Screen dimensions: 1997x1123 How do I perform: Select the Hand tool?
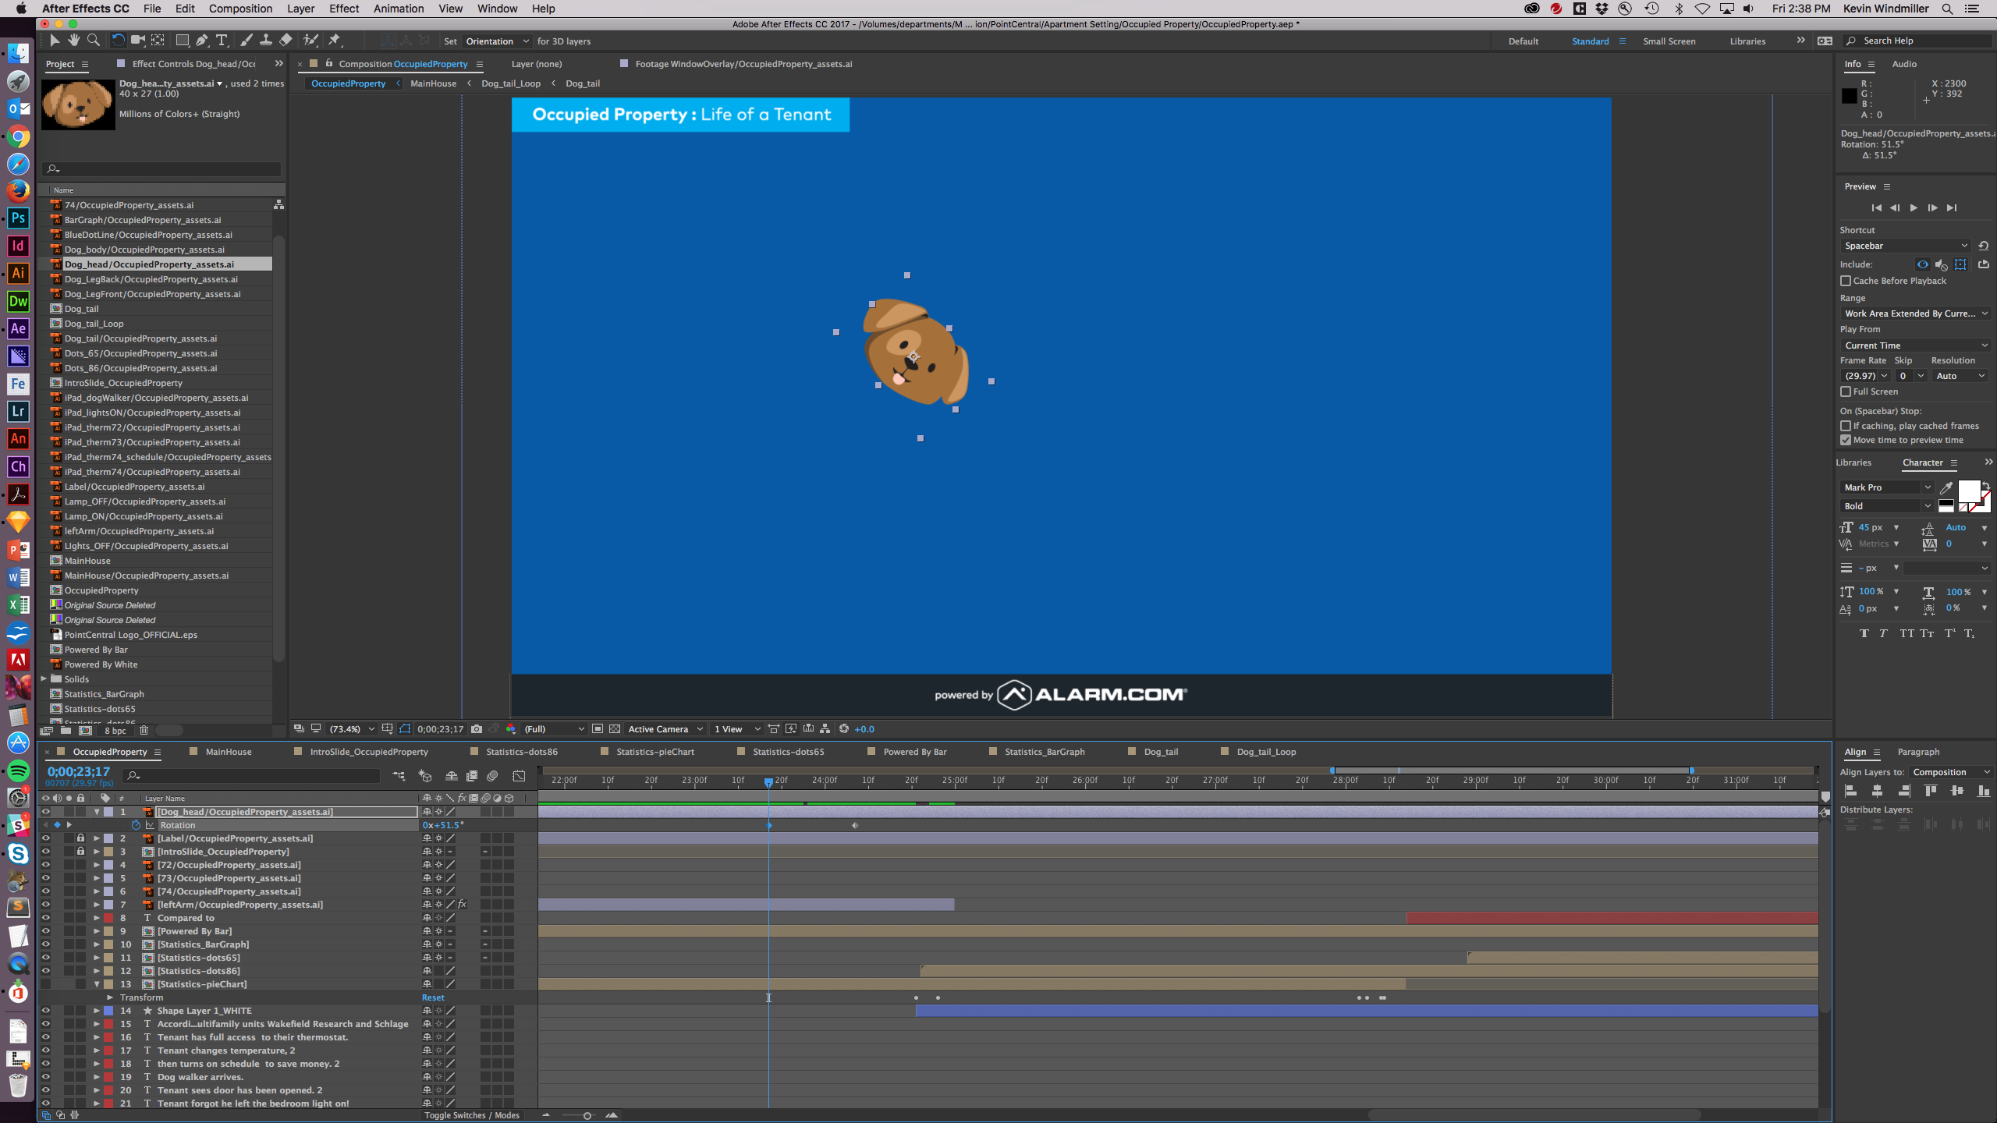click(74, 41)
